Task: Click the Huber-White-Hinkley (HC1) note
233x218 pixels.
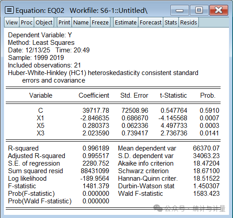Action: point(103,76)
